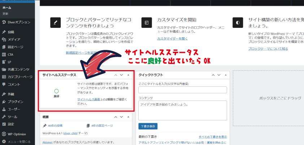The height and width of the screenshot is (145, 304).
Task: Click the コメント speech bubble icon
Action: (4, 84)
